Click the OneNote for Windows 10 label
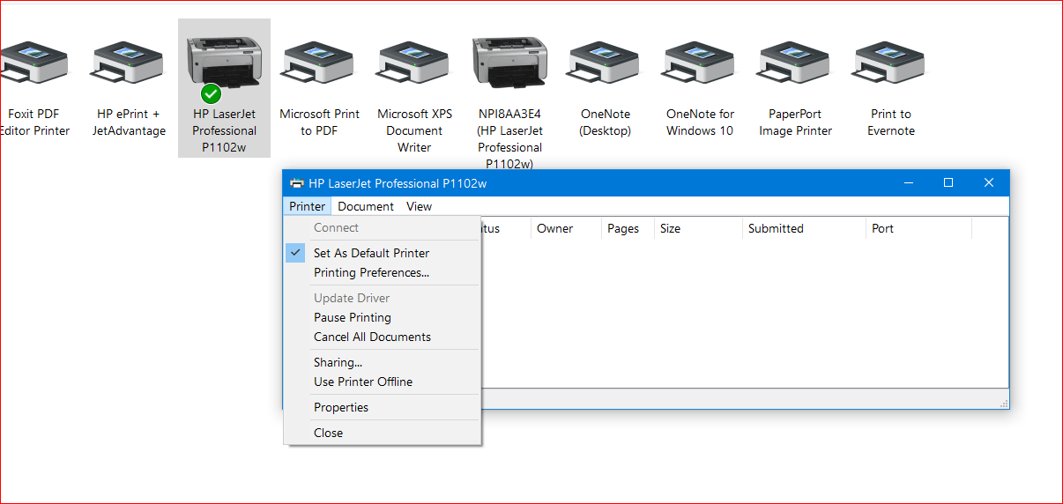Image resolution: width=1063 pixels, height=504 pixels. [700, 122]
